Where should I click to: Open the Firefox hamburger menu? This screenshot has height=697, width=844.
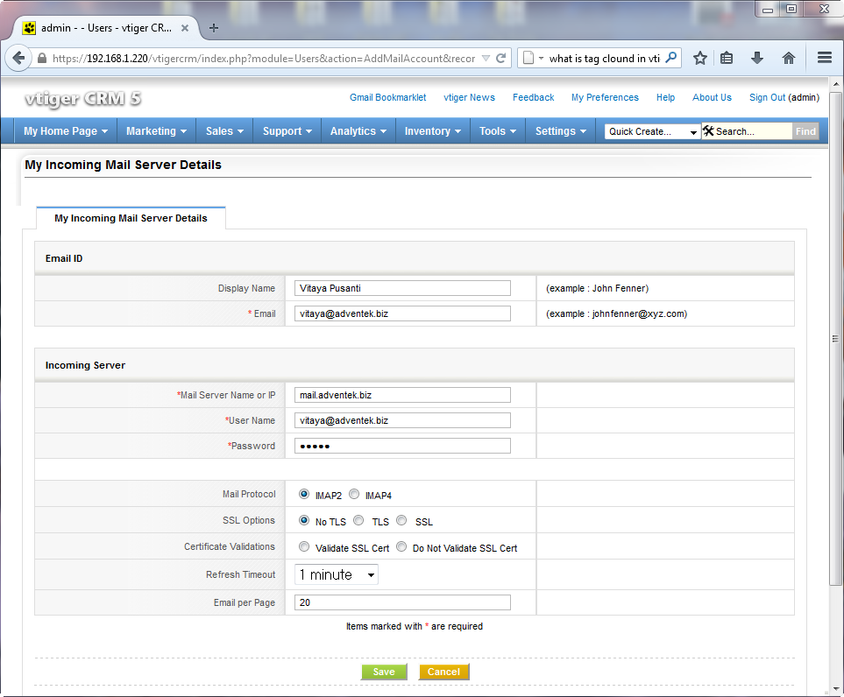pyautogui.click(x=824, y=58)
